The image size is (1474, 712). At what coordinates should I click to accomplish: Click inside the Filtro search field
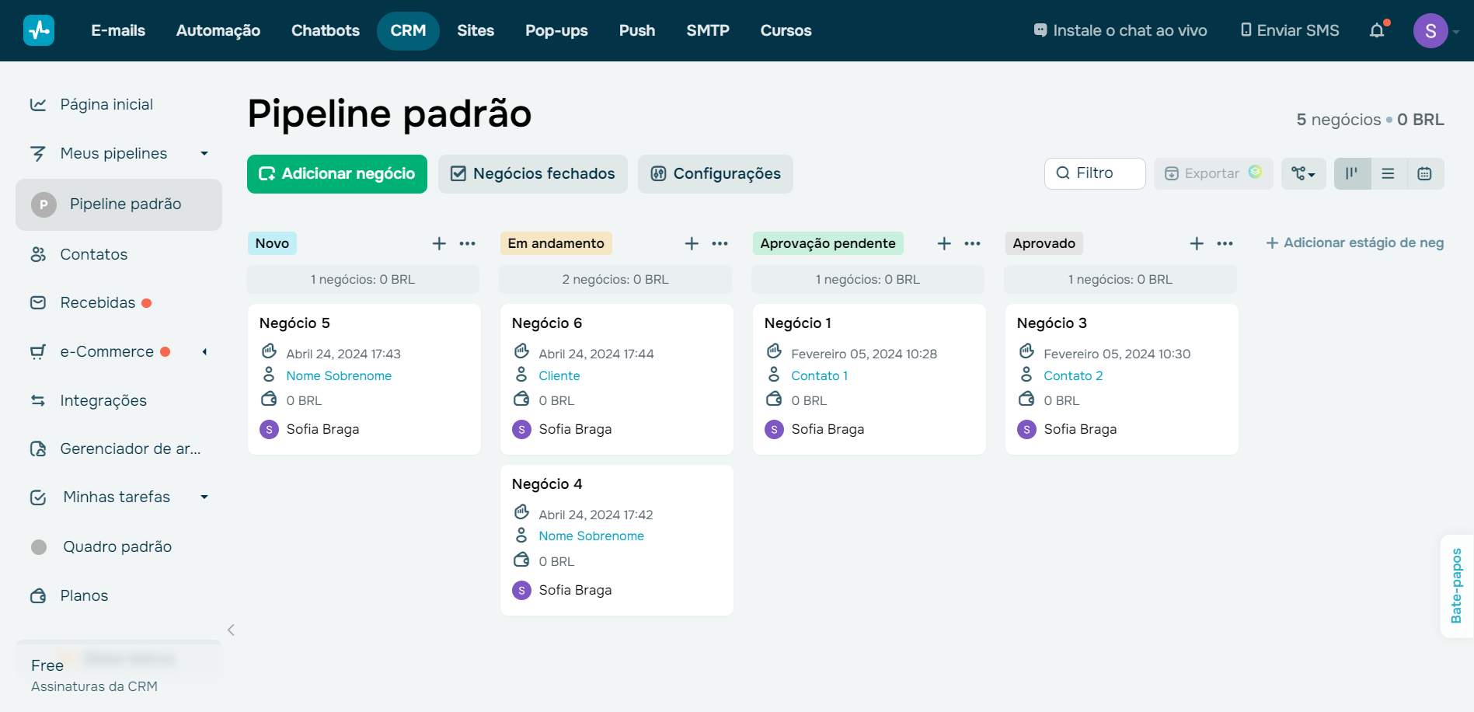pos(1094,173)
